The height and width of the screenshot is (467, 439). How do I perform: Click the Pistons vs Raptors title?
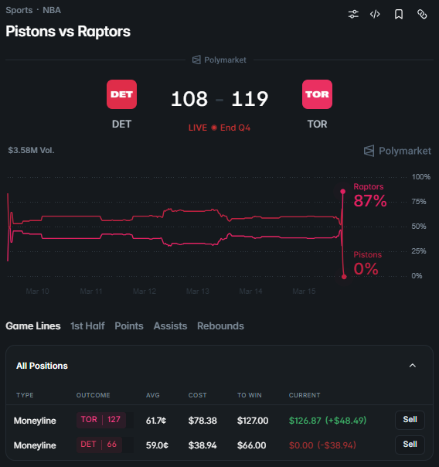pyautogui.click(x=68, y=31)
